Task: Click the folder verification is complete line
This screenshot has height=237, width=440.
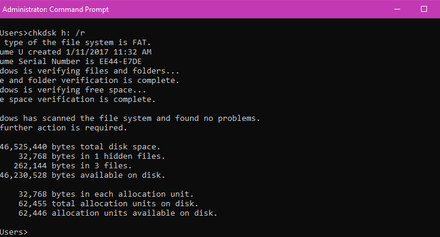Action: click(90, 81)
